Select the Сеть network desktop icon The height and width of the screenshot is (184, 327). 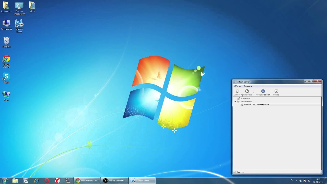point(6,96)
